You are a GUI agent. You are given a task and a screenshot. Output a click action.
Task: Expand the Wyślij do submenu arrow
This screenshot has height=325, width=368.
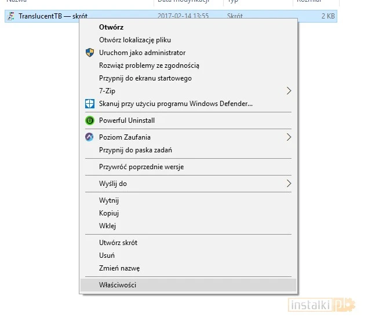pos(289,184)
